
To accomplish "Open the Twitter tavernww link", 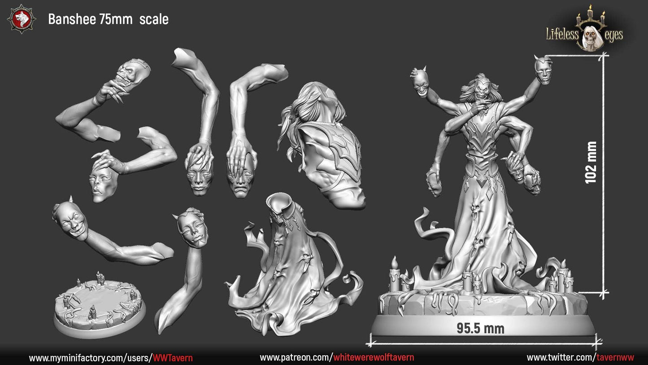I will pos(580,358).
